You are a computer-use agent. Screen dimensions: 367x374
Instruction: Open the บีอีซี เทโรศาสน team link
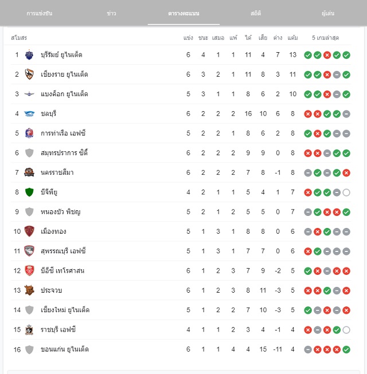(63, 271)
